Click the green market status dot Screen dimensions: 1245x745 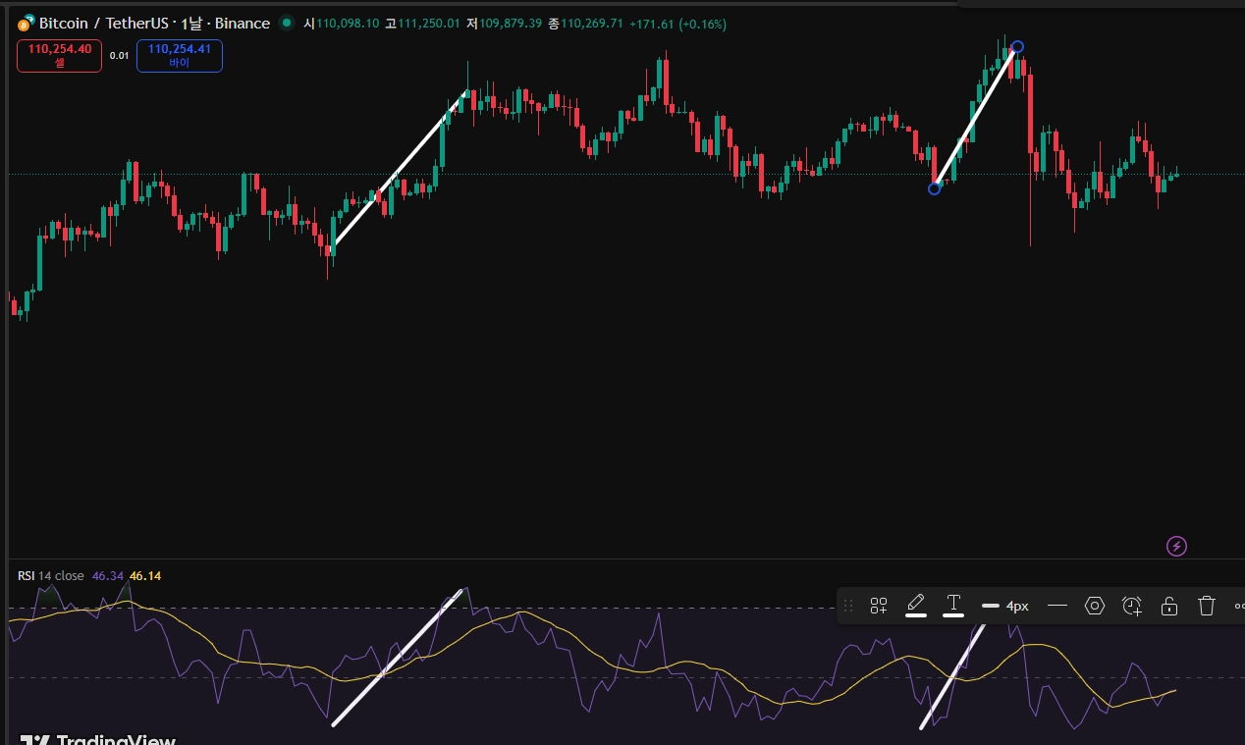click(x=286, y=23)
